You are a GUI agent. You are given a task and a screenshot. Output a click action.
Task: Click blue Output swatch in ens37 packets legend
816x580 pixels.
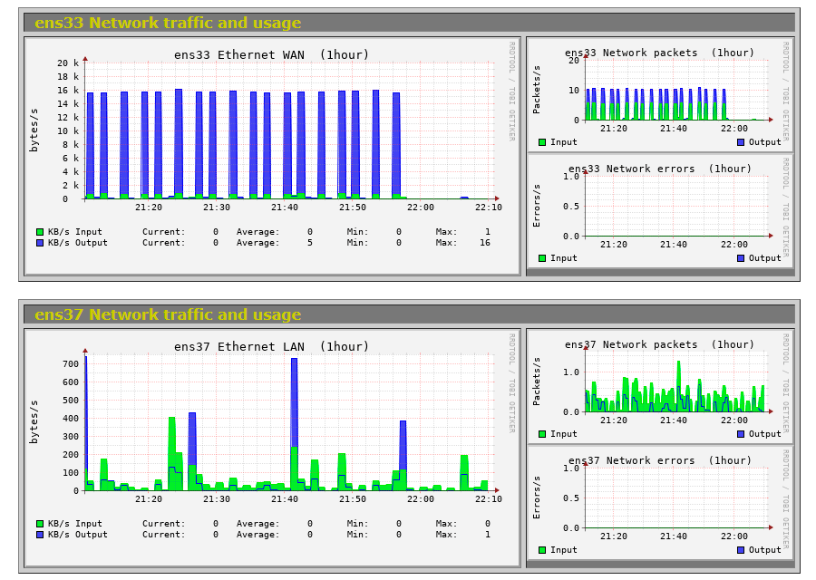(x=741, y=434)
